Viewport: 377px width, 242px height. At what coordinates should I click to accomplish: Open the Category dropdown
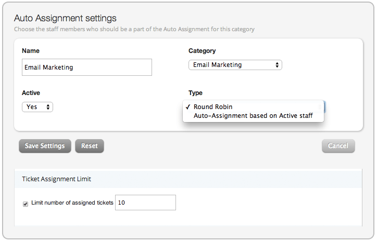(x=235, y=65)
